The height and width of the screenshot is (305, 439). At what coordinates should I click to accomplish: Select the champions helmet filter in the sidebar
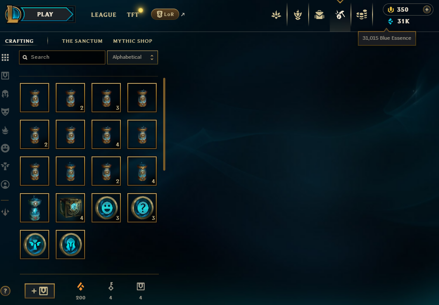[x=5, y=94]
